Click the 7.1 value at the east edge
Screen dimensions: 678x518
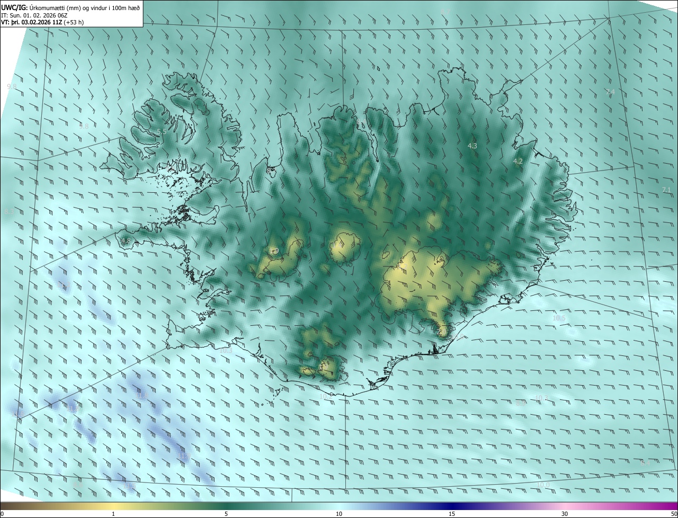click(x=666, y=190)
